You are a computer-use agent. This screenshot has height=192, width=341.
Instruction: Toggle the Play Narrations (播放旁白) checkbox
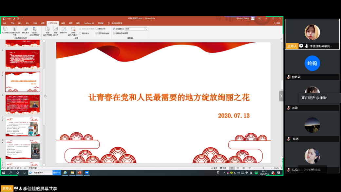pyautogui.click(x=80, y=33)
